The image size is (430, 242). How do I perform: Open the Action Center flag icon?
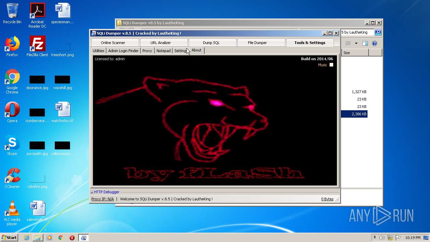point(398,238)
